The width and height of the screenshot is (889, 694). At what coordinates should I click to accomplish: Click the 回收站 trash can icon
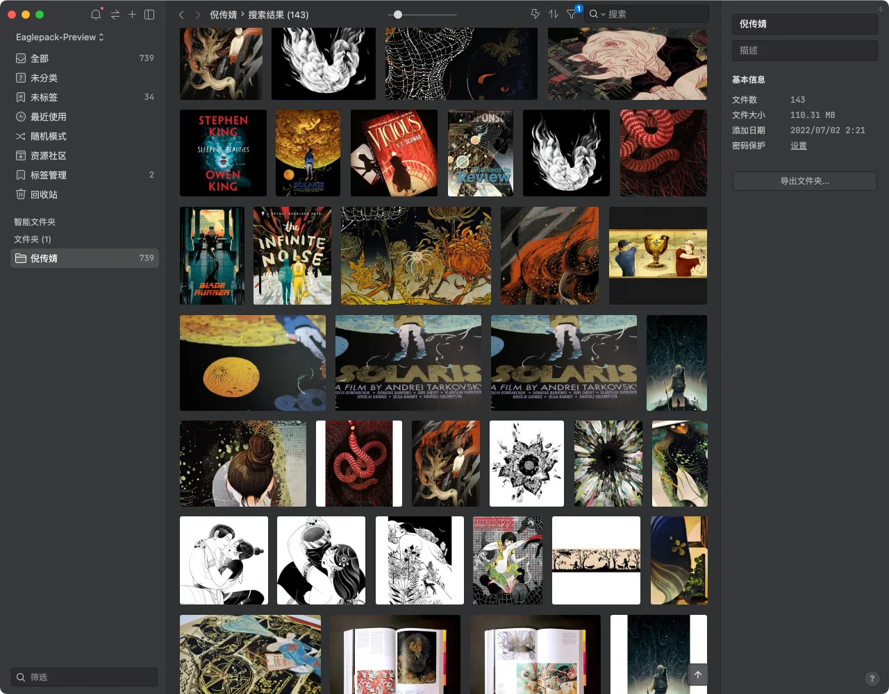tap(21, 194)
